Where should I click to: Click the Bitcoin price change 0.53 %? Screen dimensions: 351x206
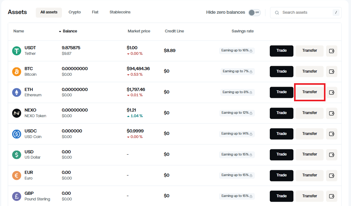[x=135, y=74]
